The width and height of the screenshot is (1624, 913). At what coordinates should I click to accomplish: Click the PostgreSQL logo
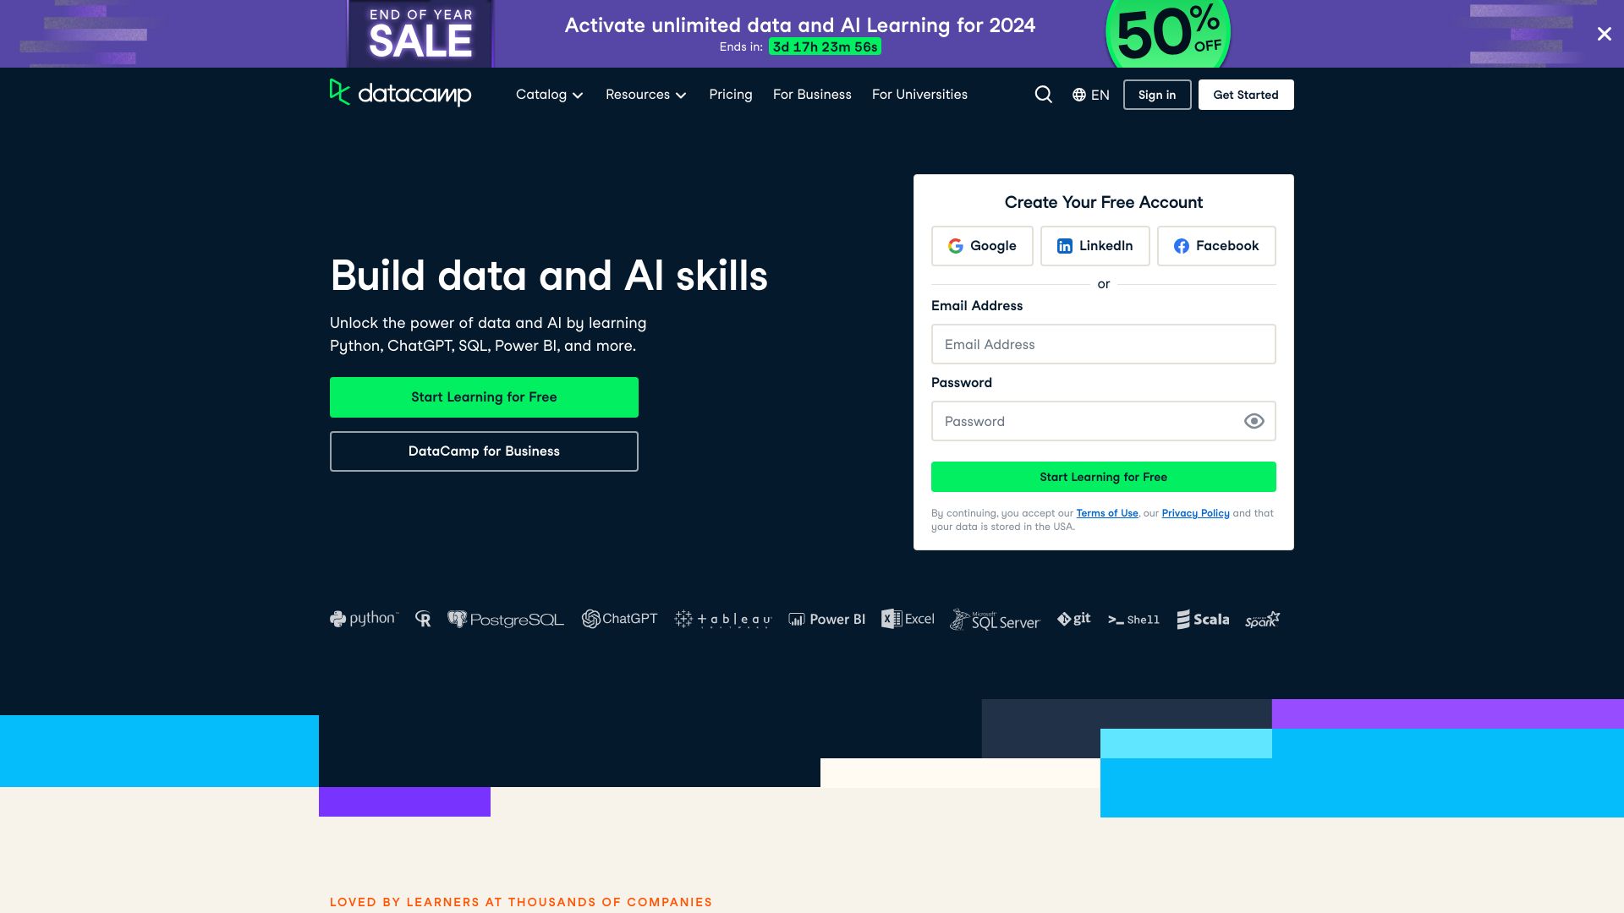click(x=505, y=619)
